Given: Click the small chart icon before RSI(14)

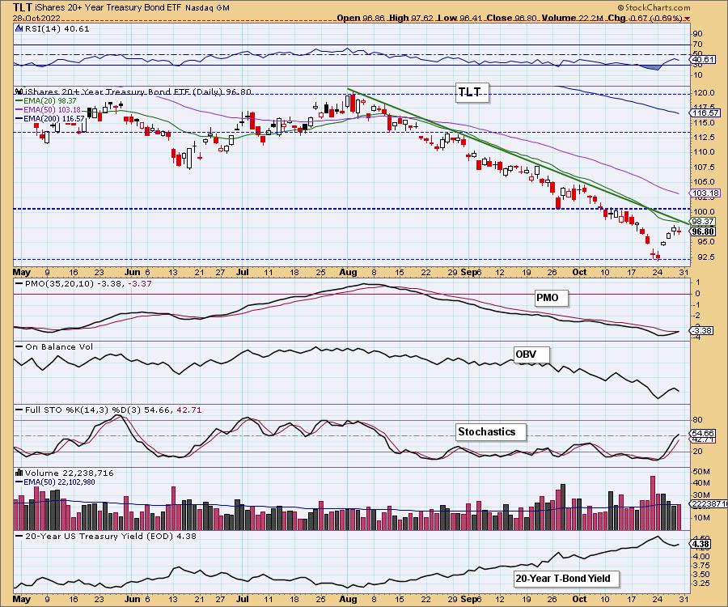Looking at the screenshot, I should [x=19, y=28].
